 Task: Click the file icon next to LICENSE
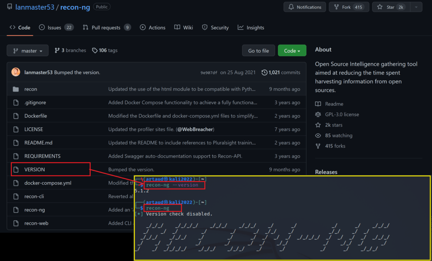point(16,129)
